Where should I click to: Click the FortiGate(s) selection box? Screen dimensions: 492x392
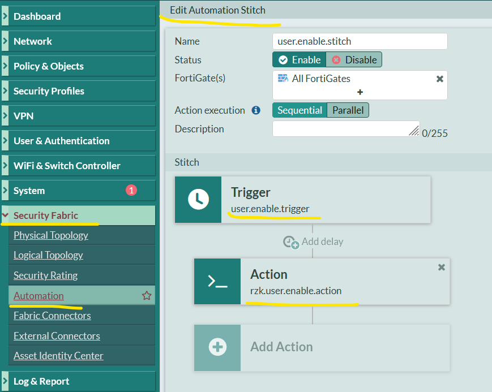pyautogui.click(x=360, y=85)
